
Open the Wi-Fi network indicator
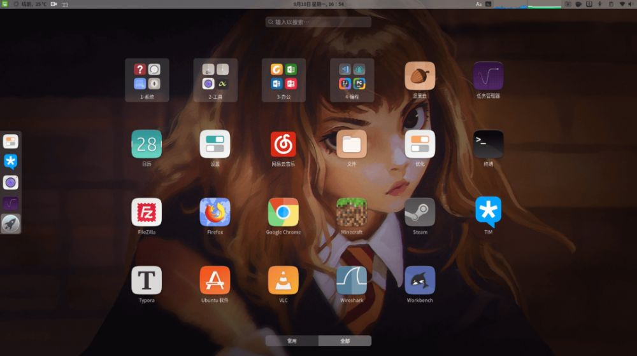pos(622,4)
